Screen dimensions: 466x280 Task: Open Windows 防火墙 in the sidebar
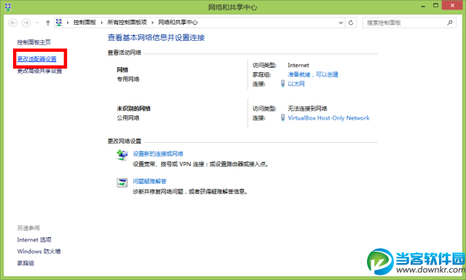(x=39, y=252)
